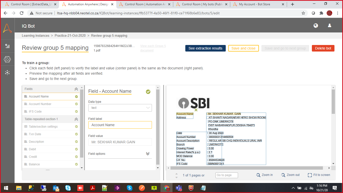The height and width of the screenshot is (193, 343).
Task: Go to 'Learning instances' breadcrumb
Action: [35, 36]
